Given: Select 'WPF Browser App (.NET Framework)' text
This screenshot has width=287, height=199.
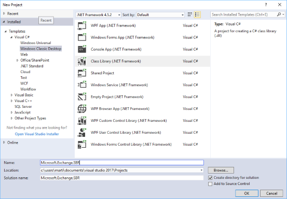Looking at the screenshot, I should click(120, 109).
